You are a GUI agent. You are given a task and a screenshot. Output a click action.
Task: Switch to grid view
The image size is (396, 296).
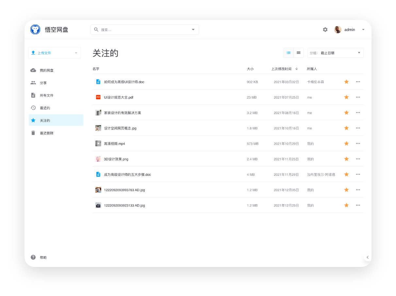click(298, 53)
